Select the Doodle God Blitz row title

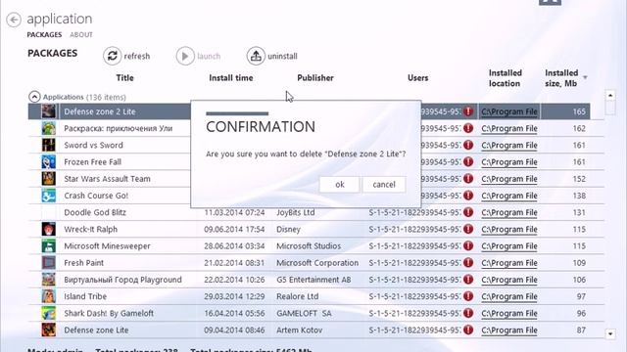[x=95, y=212]
